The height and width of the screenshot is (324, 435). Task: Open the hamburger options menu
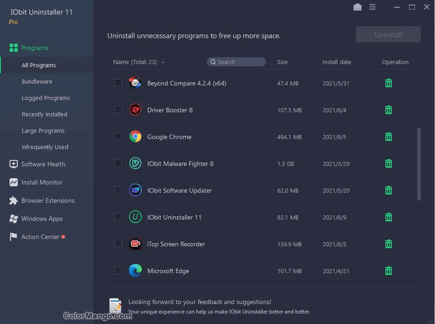click(x=373, y=7)
